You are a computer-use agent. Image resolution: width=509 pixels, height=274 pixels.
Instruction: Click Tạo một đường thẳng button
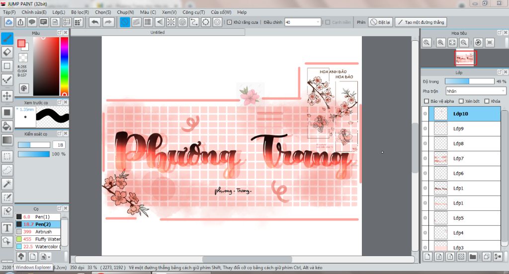tap(422, 22)
